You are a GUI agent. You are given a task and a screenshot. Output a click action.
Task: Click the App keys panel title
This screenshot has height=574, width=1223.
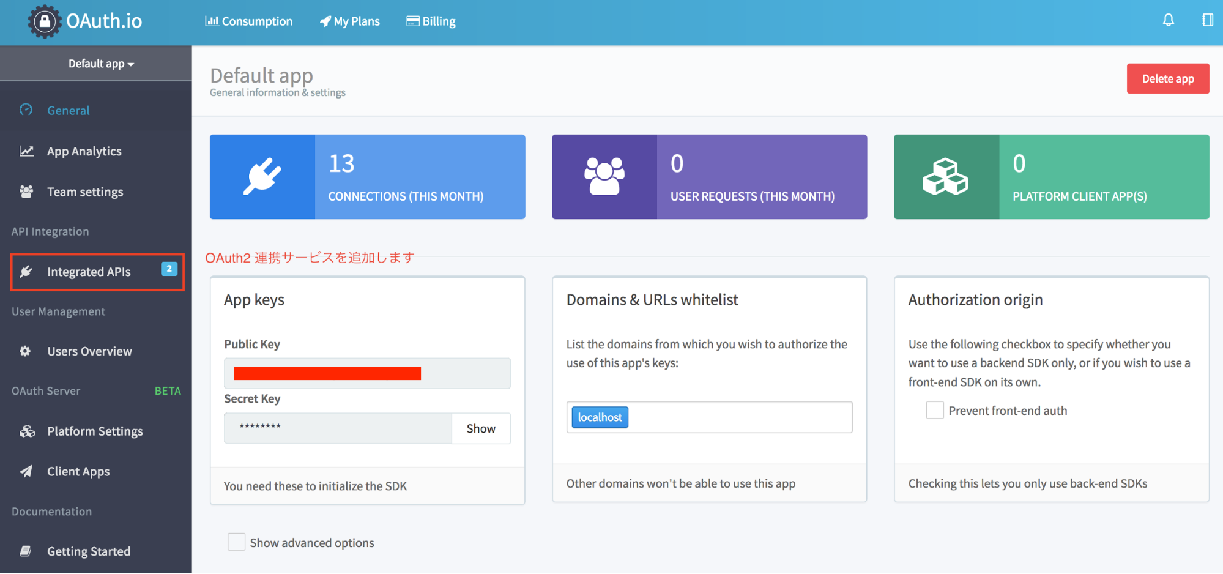254,300
